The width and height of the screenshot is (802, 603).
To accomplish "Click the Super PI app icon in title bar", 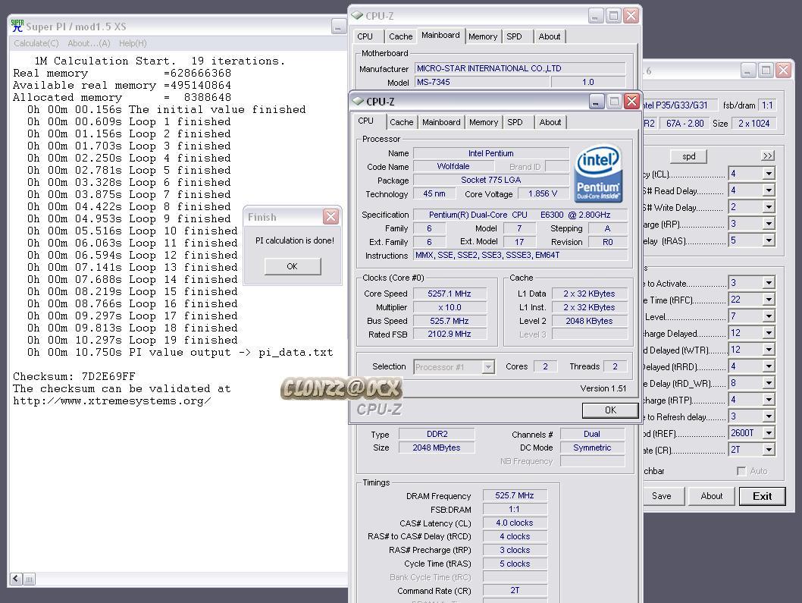I will click(x=17, y=26).
